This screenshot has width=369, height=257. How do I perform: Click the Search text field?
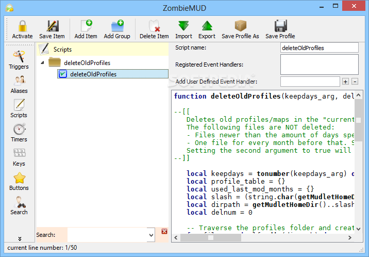tap(107, 235)
